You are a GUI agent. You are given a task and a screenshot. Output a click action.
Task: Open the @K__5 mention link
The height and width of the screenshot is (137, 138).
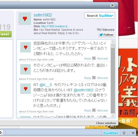pos(46,85)
